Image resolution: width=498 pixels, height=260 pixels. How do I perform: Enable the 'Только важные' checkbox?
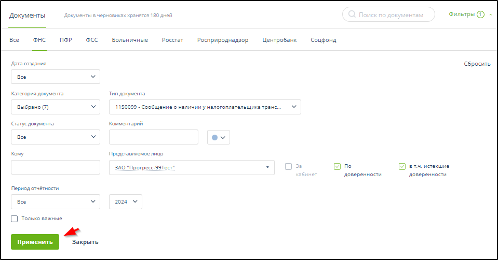coord(15,219)
